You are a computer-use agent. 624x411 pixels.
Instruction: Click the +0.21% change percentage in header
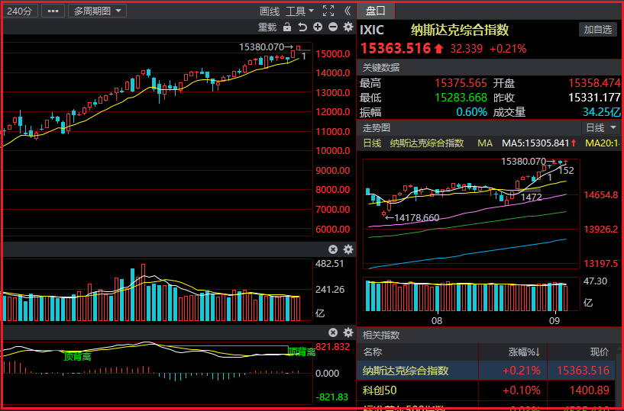click(508, 49)
